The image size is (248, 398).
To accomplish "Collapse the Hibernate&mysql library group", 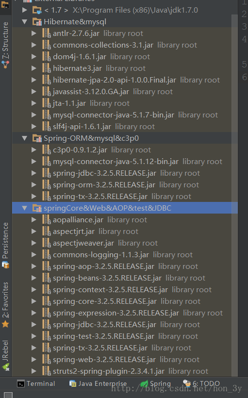I will pyautogui.click(x=25, y=22).
